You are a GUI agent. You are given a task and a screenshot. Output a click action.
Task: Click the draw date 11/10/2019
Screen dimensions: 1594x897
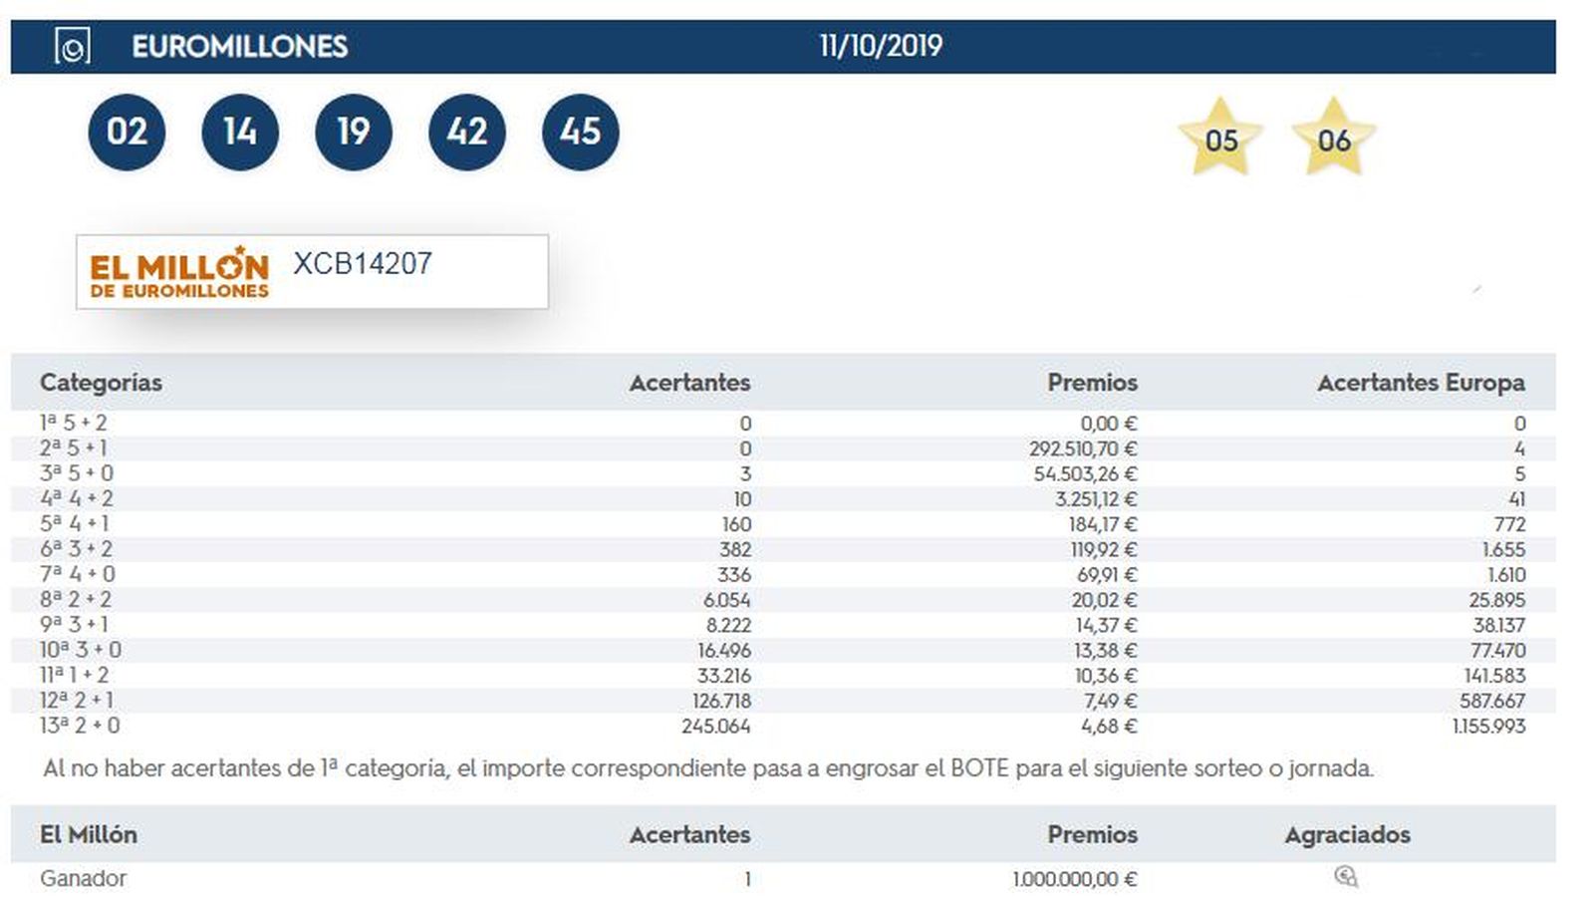coord(880,45)
